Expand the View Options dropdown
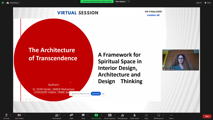The height and width of the screenshot is (120, 213). click(122, 2)
